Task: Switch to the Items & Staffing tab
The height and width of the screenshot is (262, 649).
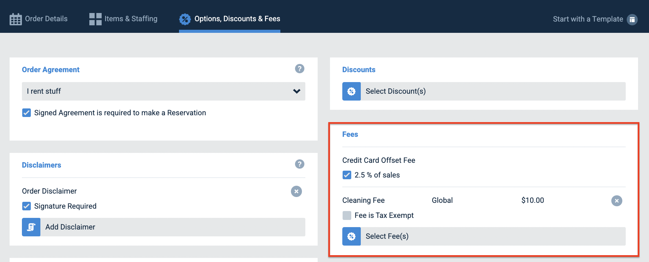Action: point(123,19)
